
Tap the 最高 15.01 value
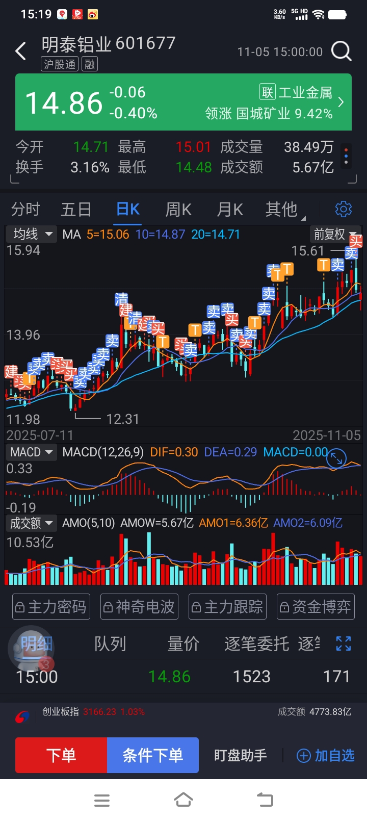[x=193, y=147]
